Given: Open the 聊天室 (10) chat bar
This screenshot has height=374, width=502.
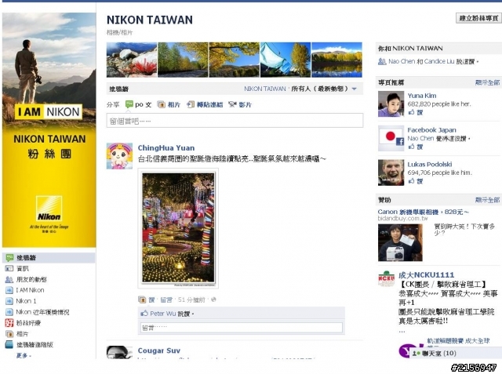Looking at the screenshot, I should point(456,353).
